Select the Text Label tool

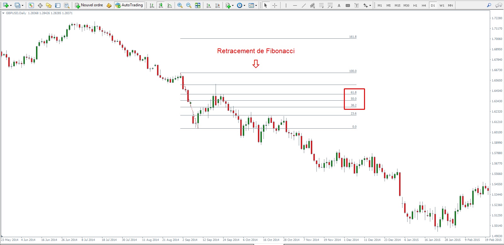click(x=356, y=5)
